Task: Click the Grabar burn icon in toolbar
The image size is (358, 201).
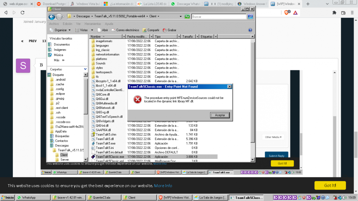Action: pos(165,30)
